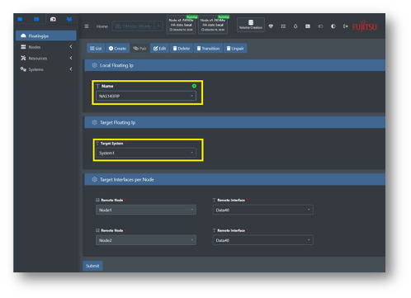Click the Create toolbar button
Image resolution: width=411 pixels, height=298 pixels.
117,49
